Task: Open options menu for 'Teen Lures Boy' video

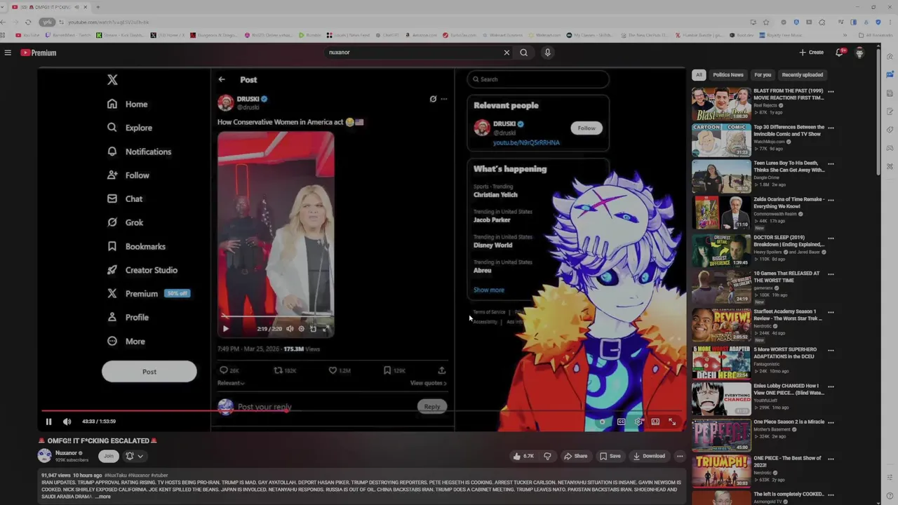Action: pyautogui.click(x=831, y=164)
